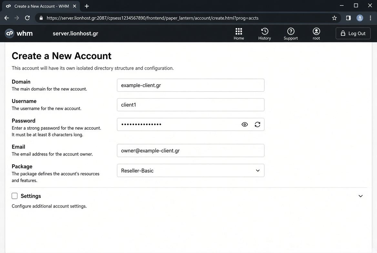Click the Password input field
Image resolution: width=377 pixels, height=253 pixels.
190,124
